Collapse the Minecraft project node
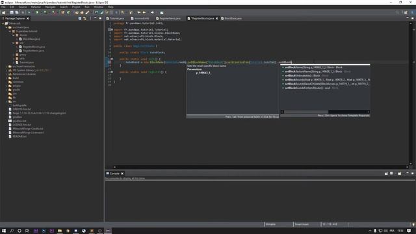Viewport: 416px width, 234px height. 3,23
